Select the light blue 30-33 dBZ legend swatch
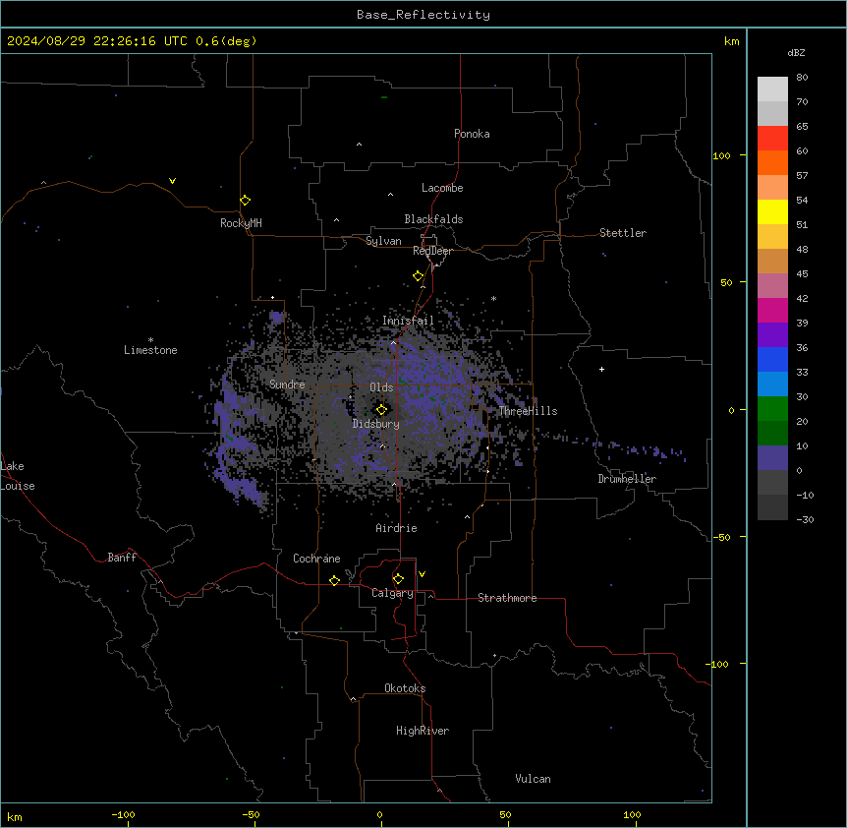847x828 pixels. click(772, 384)
